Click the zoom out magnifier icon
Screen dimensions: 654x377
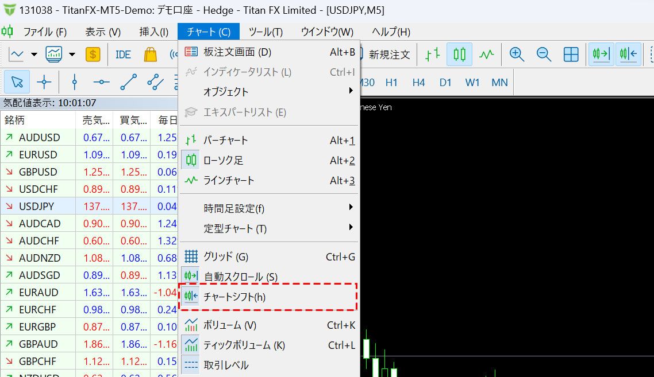pos(544,55)
